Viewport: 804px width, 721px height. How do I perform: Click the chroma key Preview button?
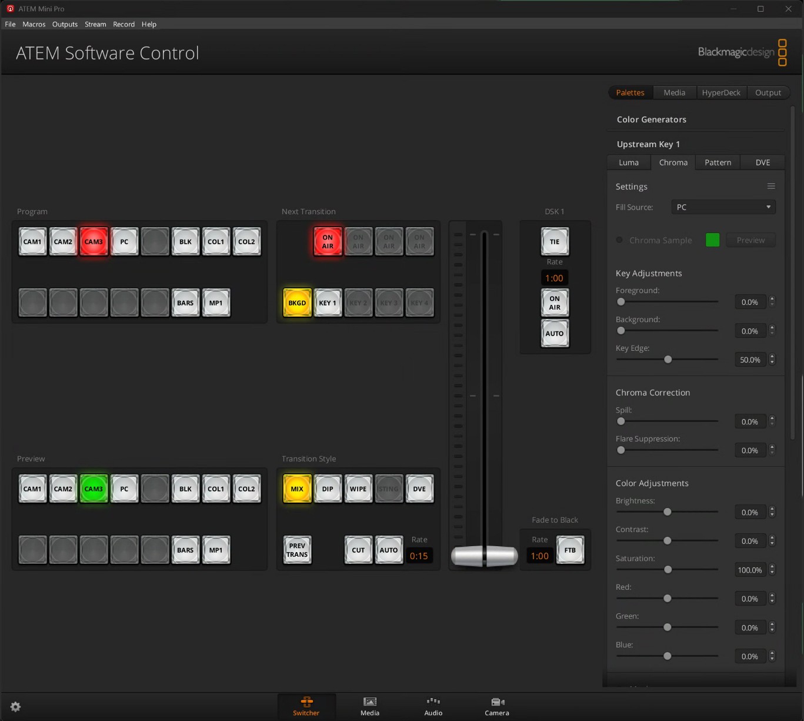click(x=750, y=240)
